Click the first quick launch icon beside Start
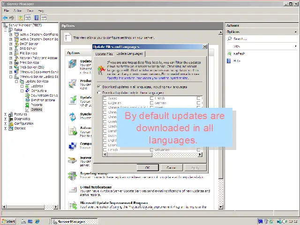 pos(23,221)
